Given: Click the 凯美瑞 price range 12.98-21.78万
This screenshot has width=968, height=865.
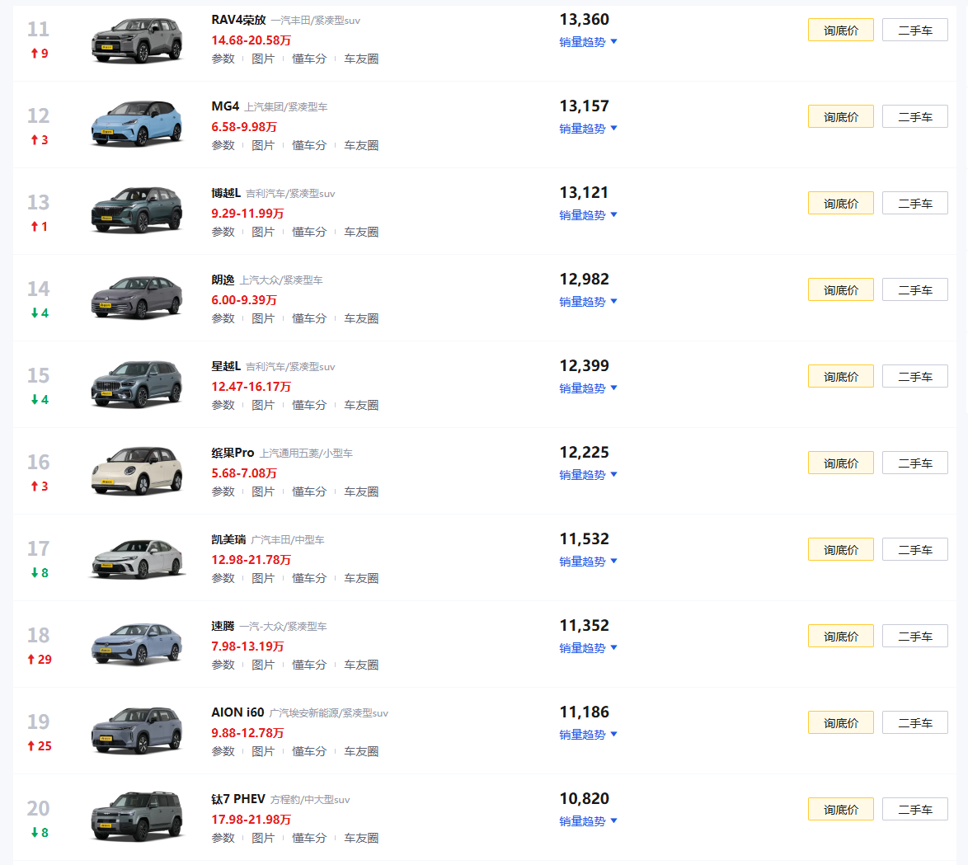Looking at the screenshot, I should 251,560.
